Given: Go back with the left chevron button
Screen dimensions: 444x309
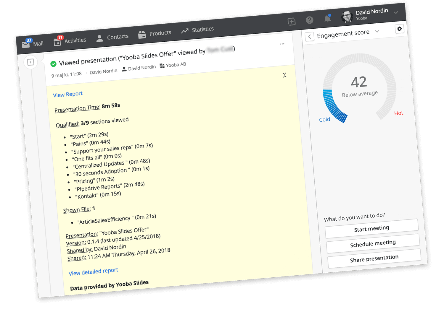Looking at the screenshot, I should coord(310,37).
